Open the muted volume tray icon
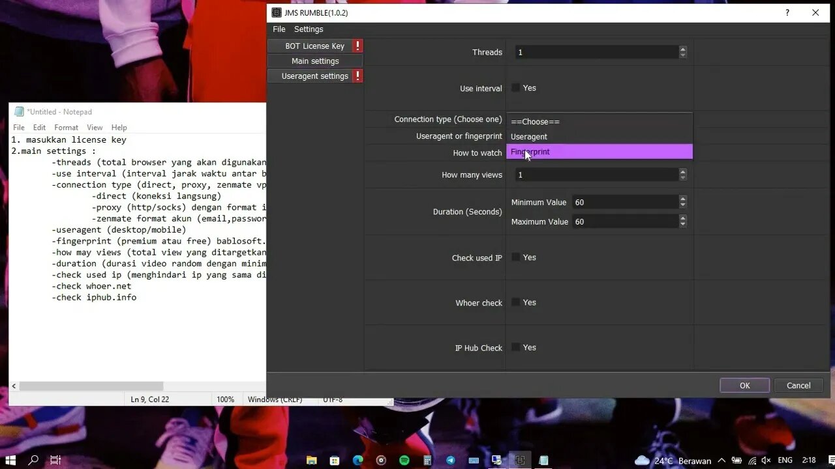The height and width of the screenshot is (469, 835). (767, 461)
